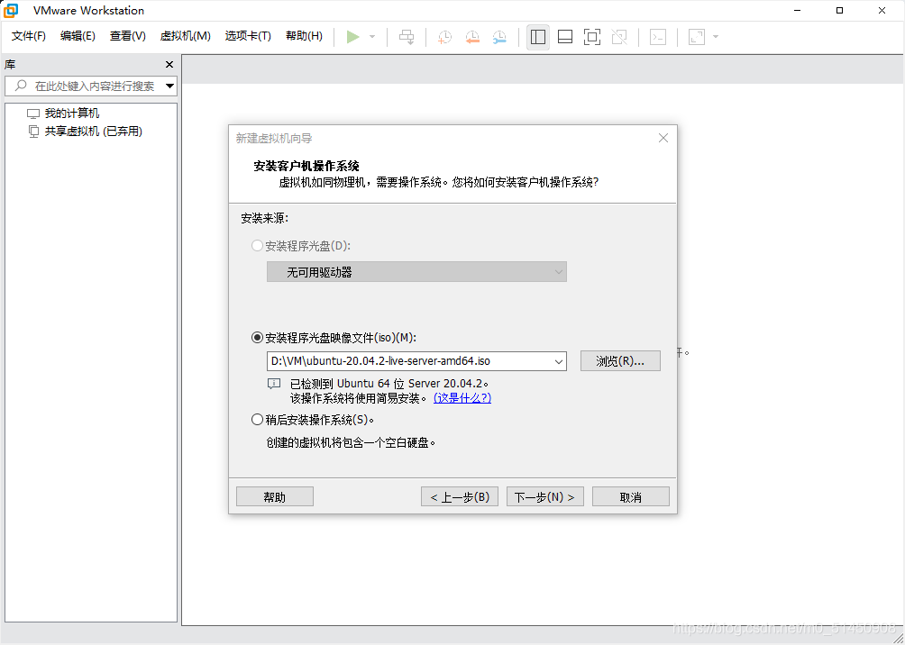Screen dimensions: 905x645
Task: Open the 编辑(E) menu
Action: (78, 36)
